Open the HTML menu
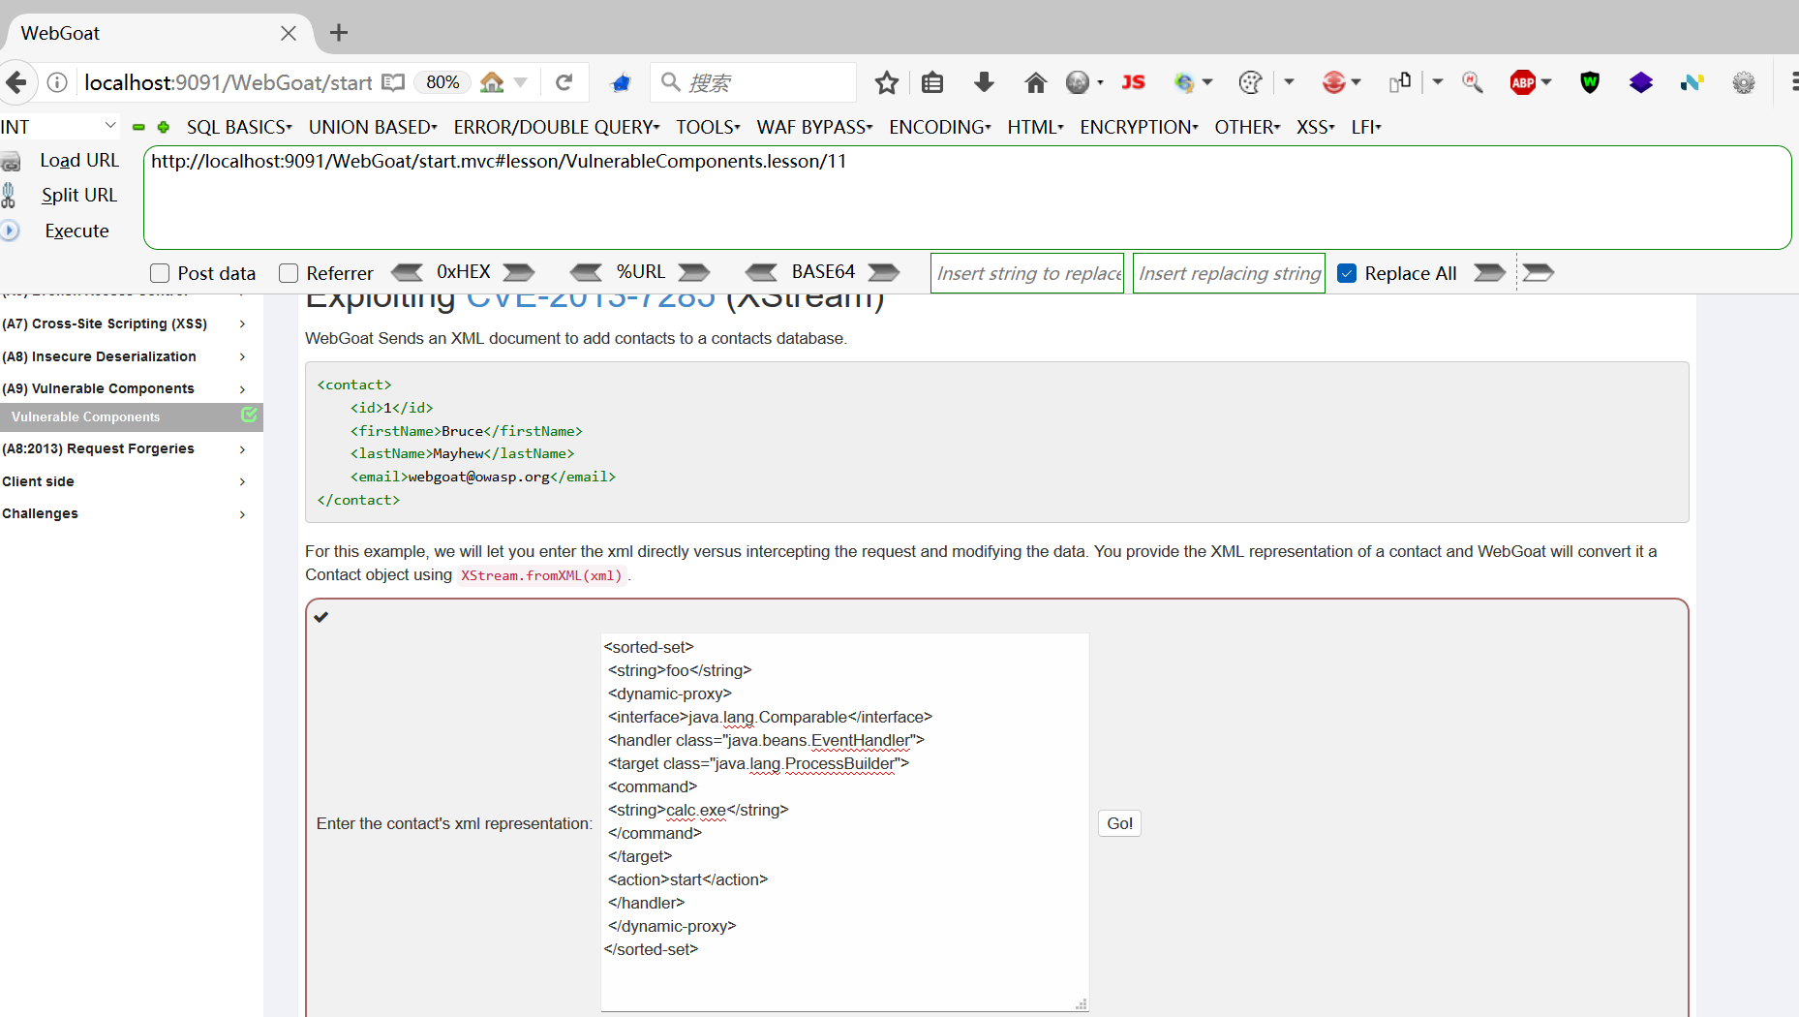The width and height of the screenshot is (1799, 1017). (1035, 127)
